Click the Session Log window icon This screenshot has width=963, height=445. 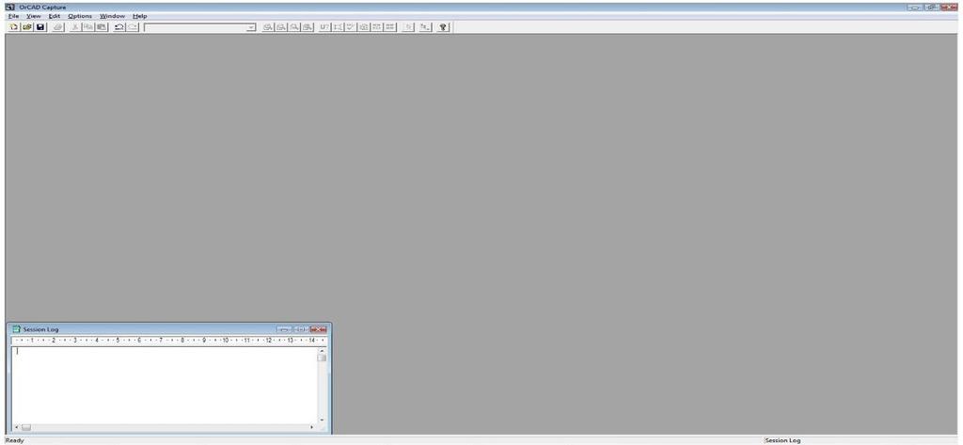point(17,329)
